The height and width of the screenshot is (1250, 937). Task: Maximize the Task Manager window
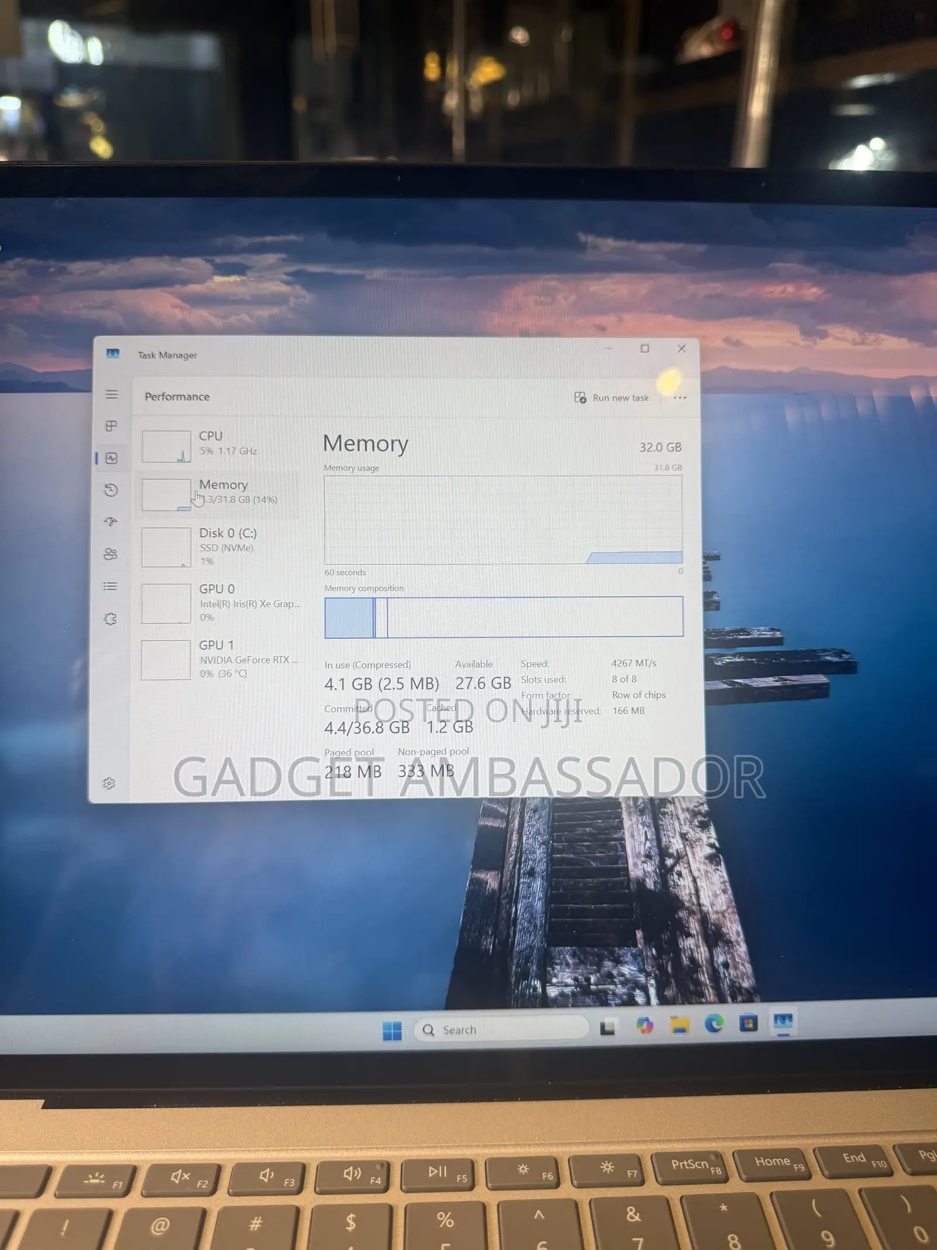[645, 349]
